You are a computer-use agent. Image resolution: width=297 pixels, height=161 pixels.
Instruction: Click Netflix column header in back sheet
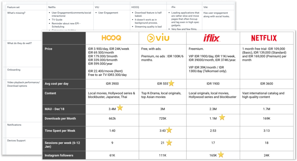click(52, 7)
